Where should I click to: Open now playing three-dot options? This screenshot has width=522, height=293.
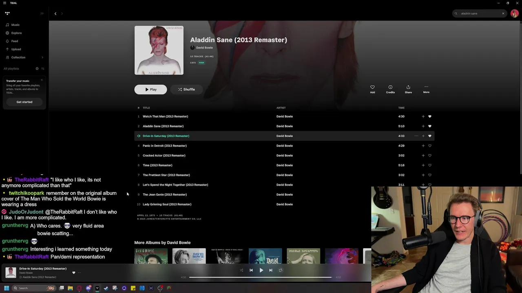tap(80, 273)
